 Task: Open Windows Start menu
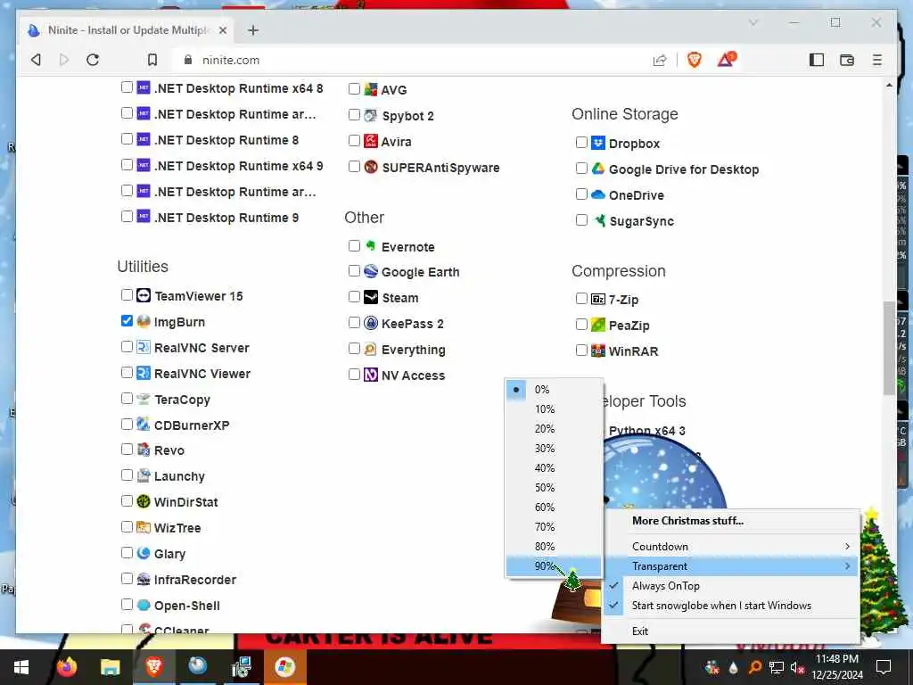click(x=21, y=667)
